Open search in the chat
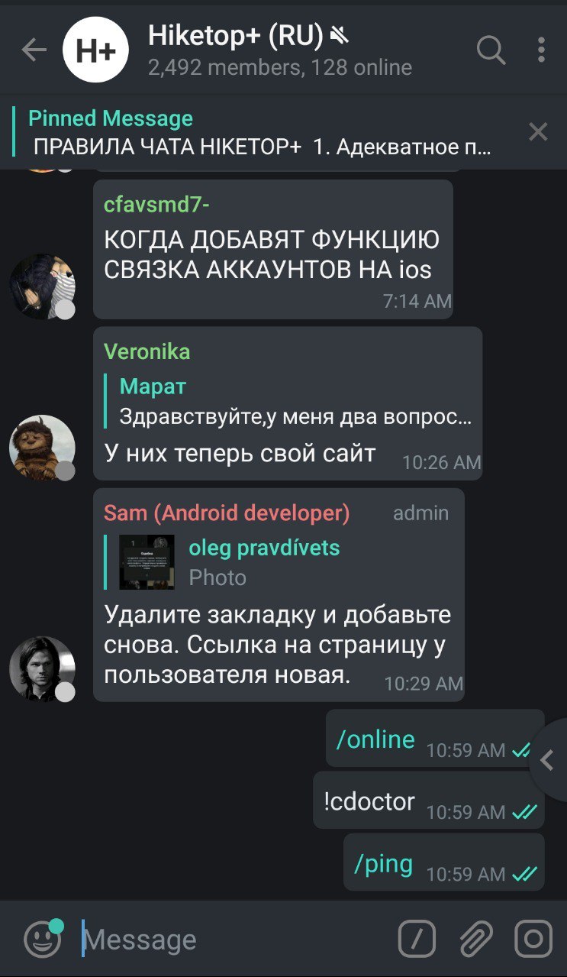This screenshot has height=977, width=567. [x=491, y=51]
